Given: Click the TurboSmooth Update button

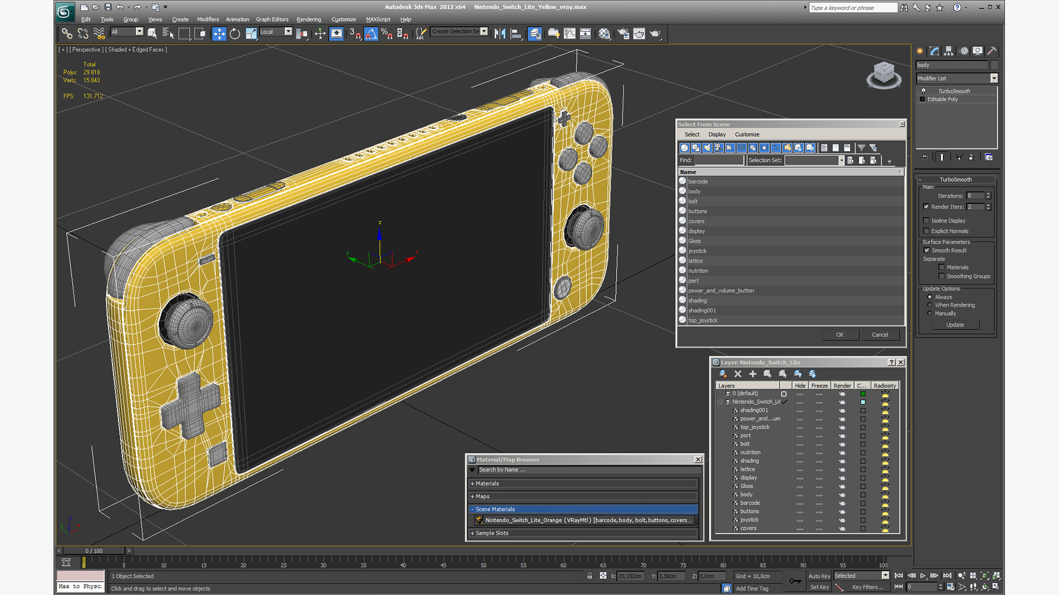Looking at the screenshot, I should point(955,325).
